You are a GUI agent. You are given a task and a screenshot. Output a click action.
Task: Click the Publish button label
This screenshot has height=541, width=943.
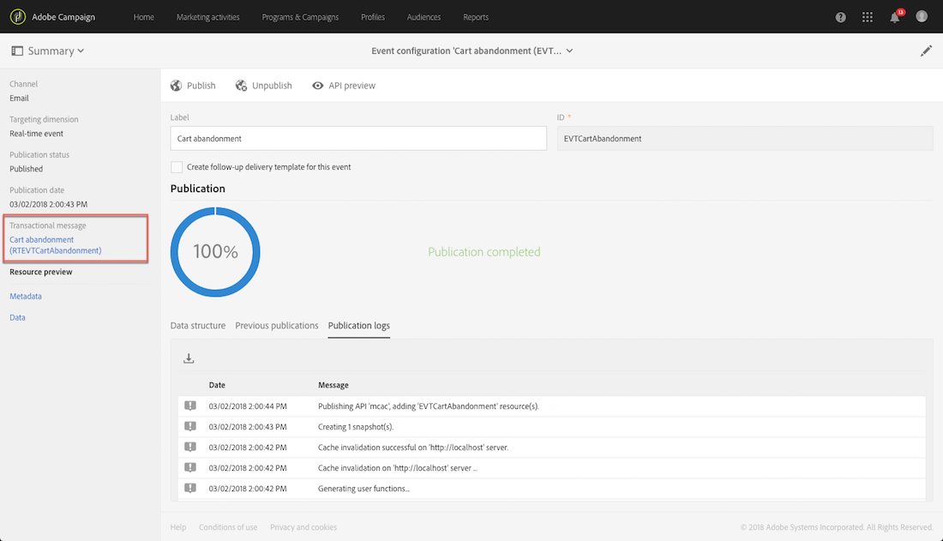click(x=201, y=86)
